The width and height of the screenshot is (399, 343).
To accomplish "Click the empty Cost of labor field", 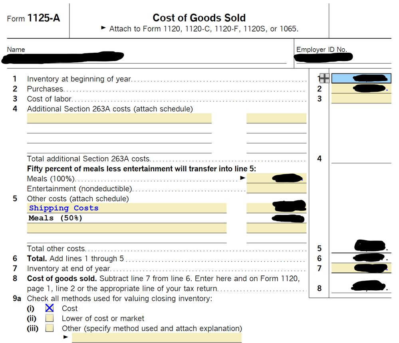I will [x=361, y=99].
